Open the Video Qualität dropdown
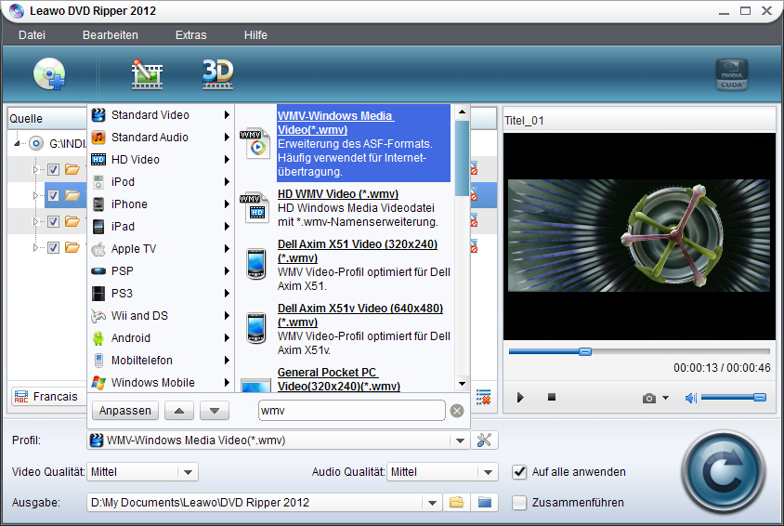Image resolution: width=784 pixels, height=526 pixels. 189,472
